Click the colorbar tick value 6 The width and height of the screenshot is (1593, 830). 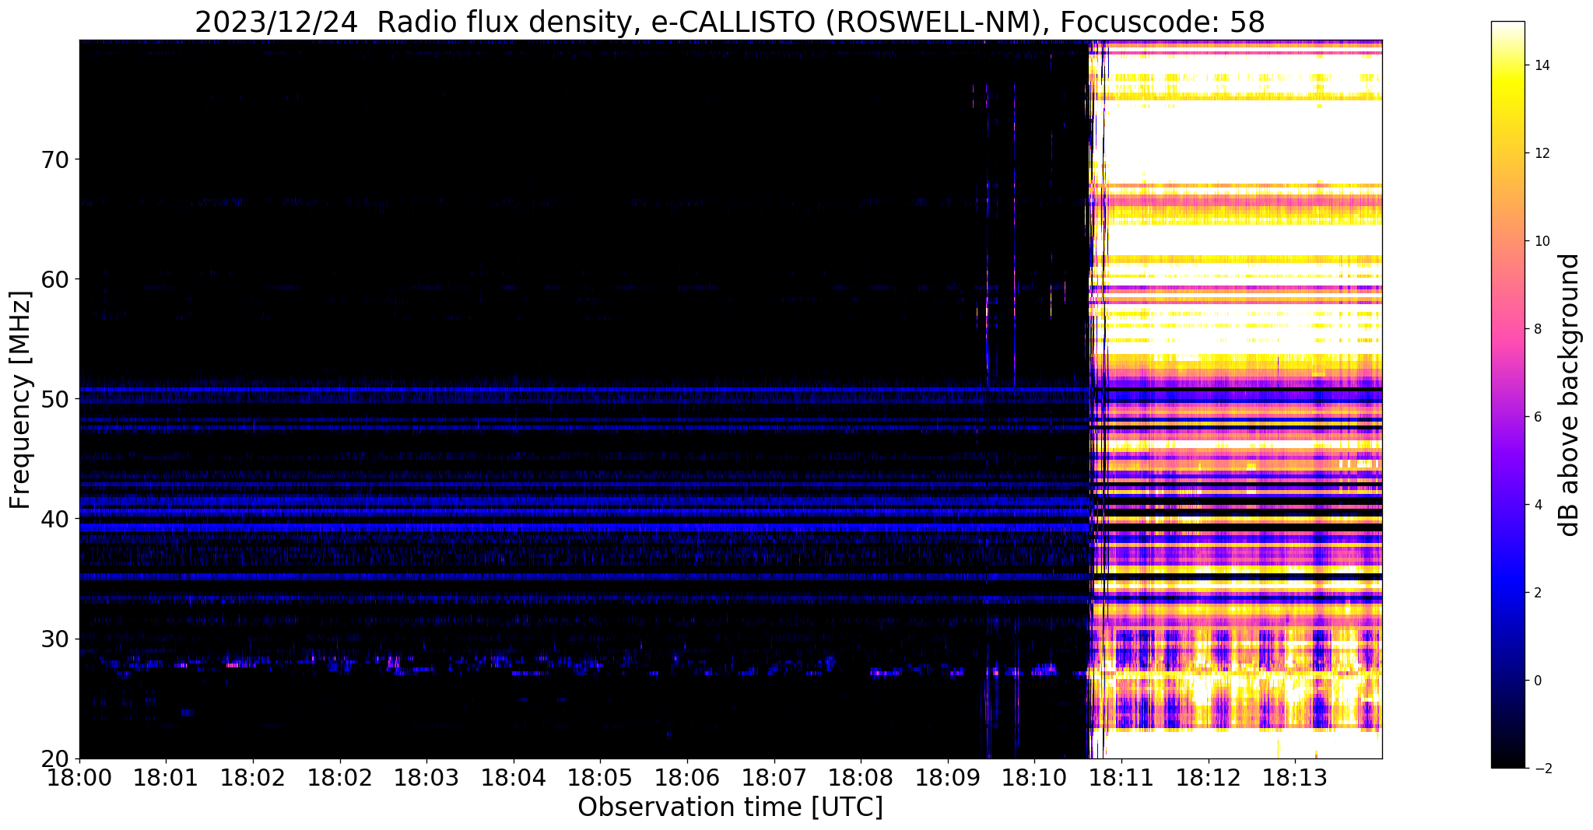tap(1537, 417)
